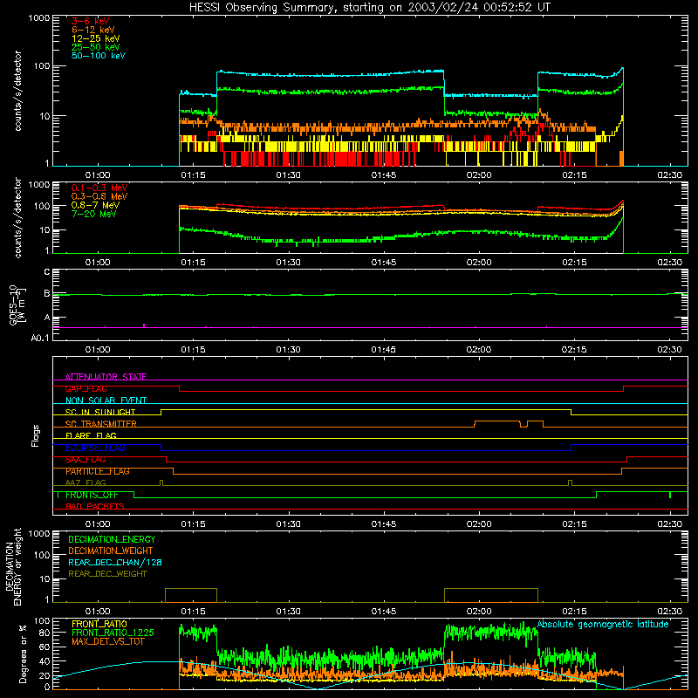Select the 01:45 tick under the top plot
The image size is (698, 698).
tap(384, 174)
